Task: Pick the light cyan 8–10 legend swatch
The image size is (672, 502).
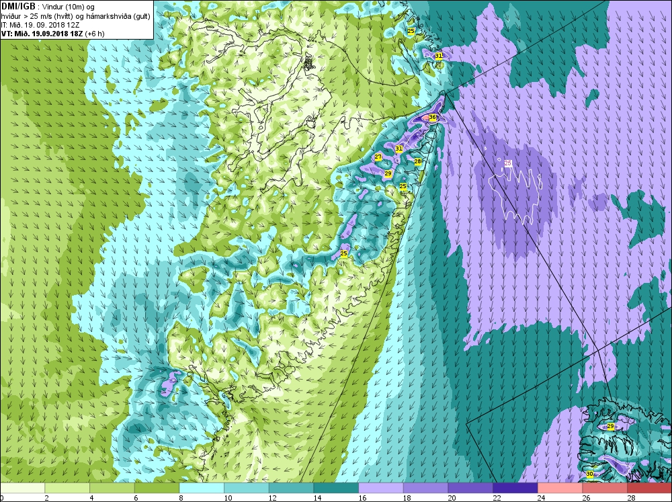Action: tap(202, 488)
